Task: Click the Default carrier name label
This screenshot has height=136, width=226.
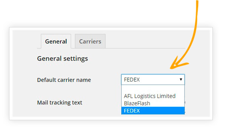Action: tap(64, 80)
